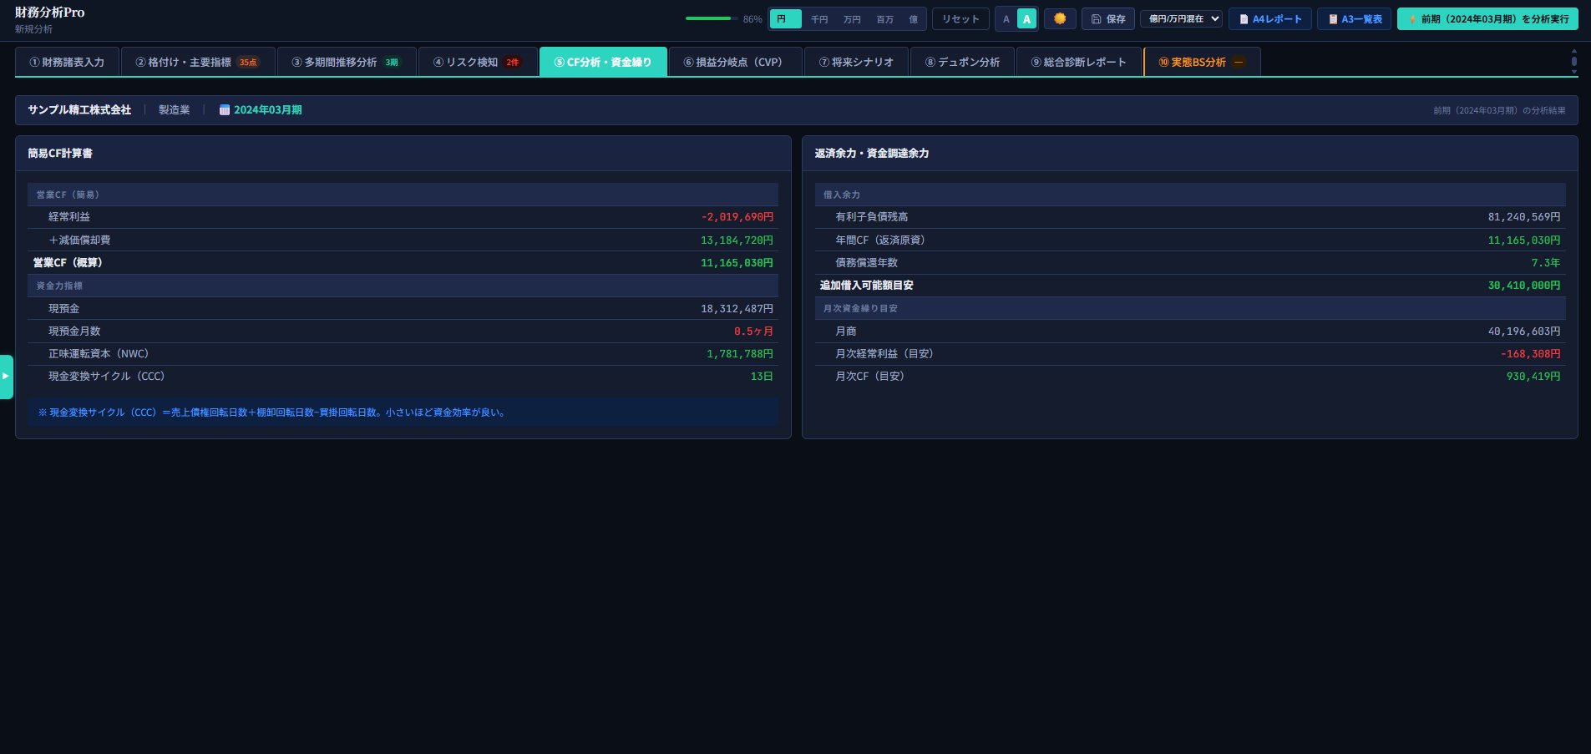Click 現金変換サイクル（CCC） row label
This screenshot has width=1591, height=754.
click(107, 377)
